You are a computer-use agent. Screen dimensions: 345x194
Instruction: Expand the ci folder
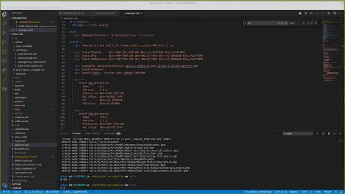16,38
